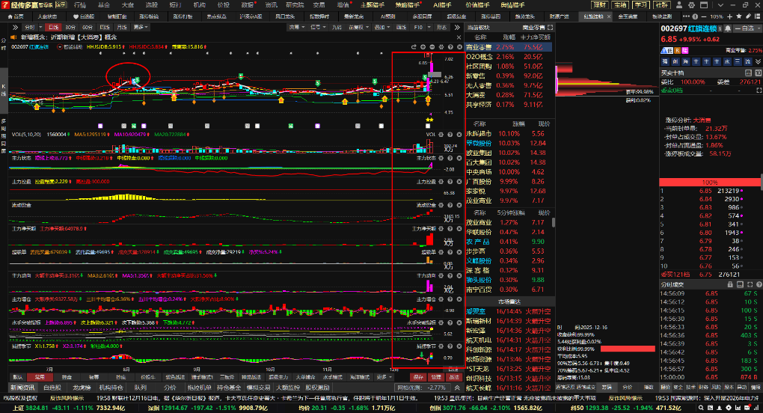Click the fullscreen icon next to 商业零售
Screen dimensions: 763x413
tap(549, 25)
